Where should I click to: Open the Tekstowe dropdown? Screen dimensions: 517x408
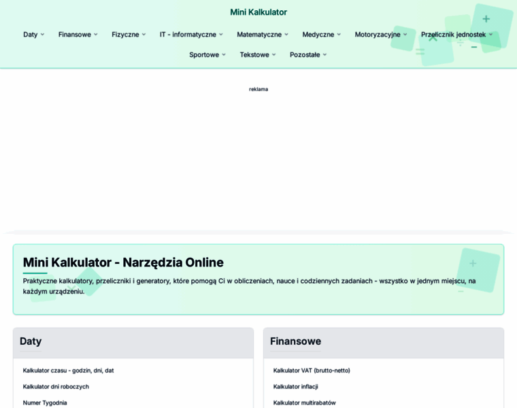click(x=258, y=55)
